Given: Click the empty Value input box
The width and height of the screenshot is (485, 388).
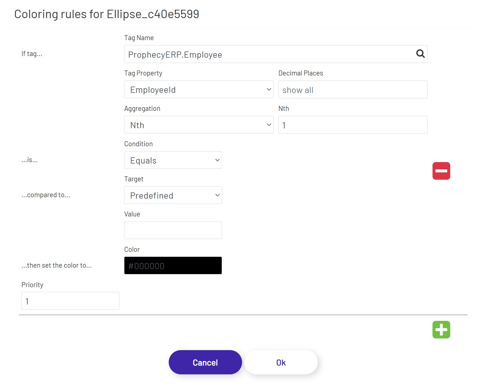Looking at the screenshot, I should coord(173,230).
